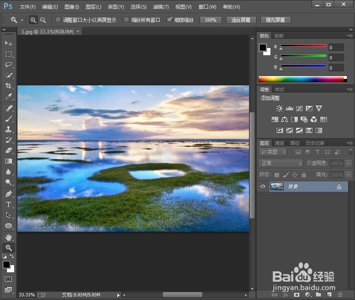The width and height of the screenshot is (355, 300).
Task: Open the layer blend mode dropdown
Action: 281,163
